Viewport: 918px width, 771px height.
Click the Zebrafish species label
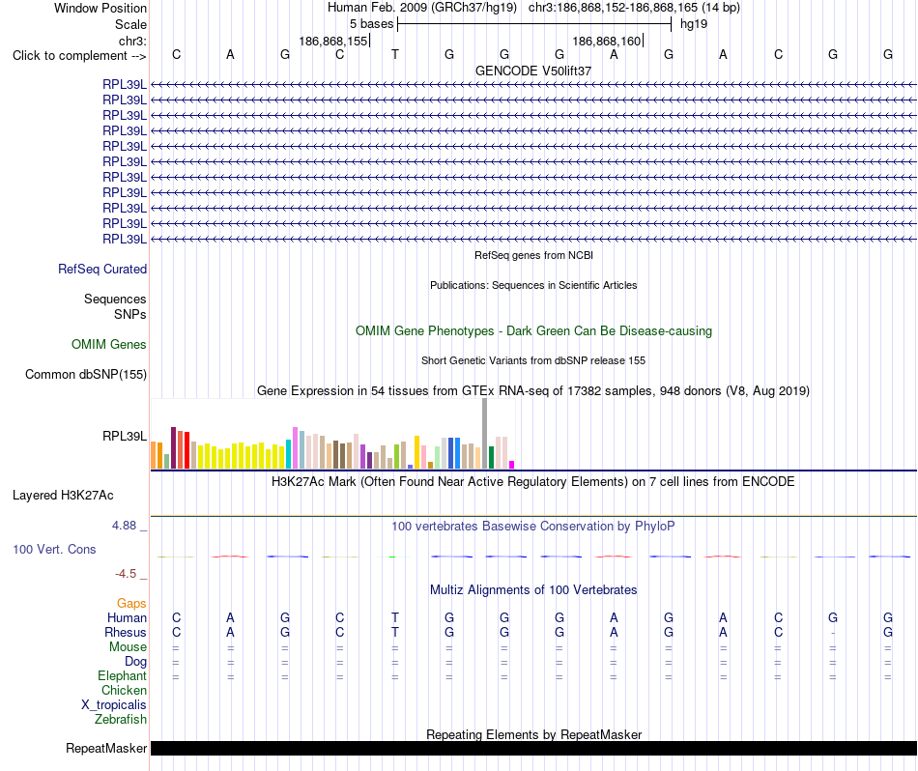pos(121,720)
